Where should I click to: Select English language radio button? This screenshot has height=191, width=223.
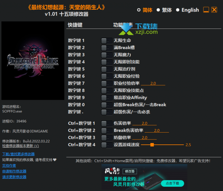[x=178, y=10]
